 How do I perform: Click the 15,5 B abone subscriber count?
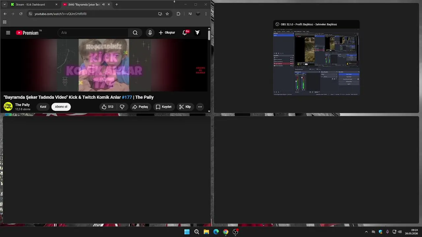point(23,109)
